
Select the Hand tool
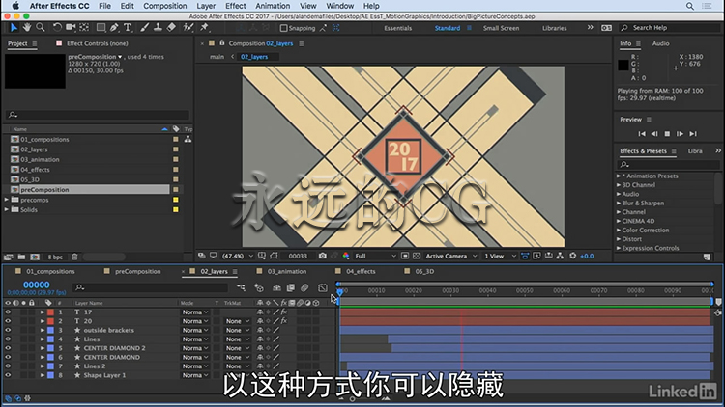coord(27,28)
